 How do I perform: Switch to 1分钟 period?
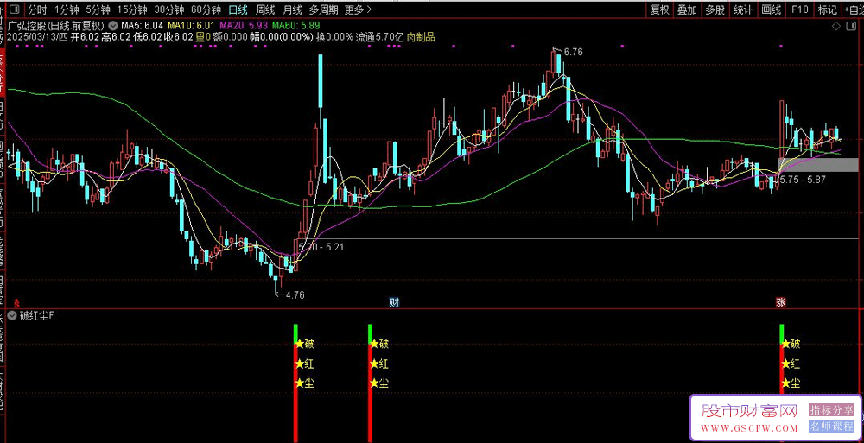67,9
